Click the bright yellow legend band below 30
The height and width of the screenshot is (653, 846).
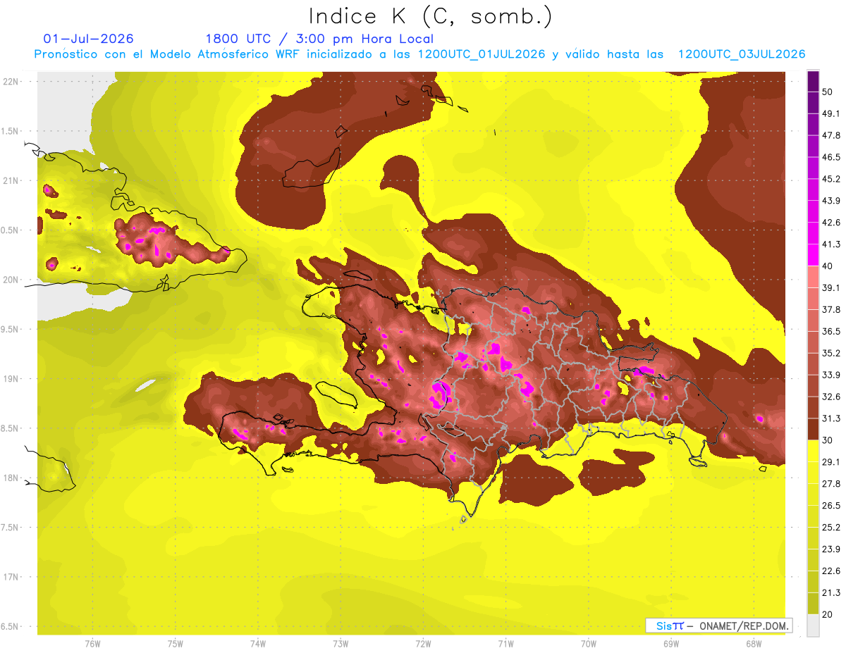813,450
